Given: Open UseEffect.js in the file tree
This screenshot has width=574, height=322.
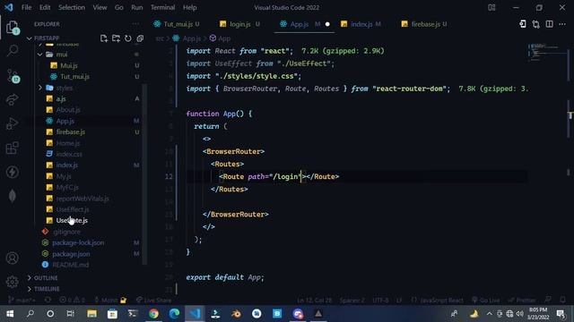Looking at the screenshot, I should pos(73,209).
